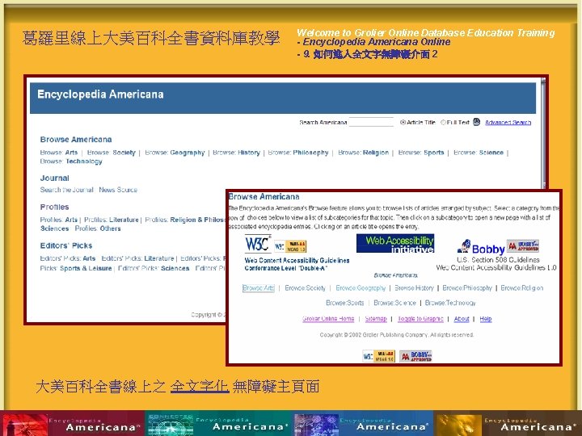Open the About link
This screenshot has width=582, height=436.
tap(462, 319)
